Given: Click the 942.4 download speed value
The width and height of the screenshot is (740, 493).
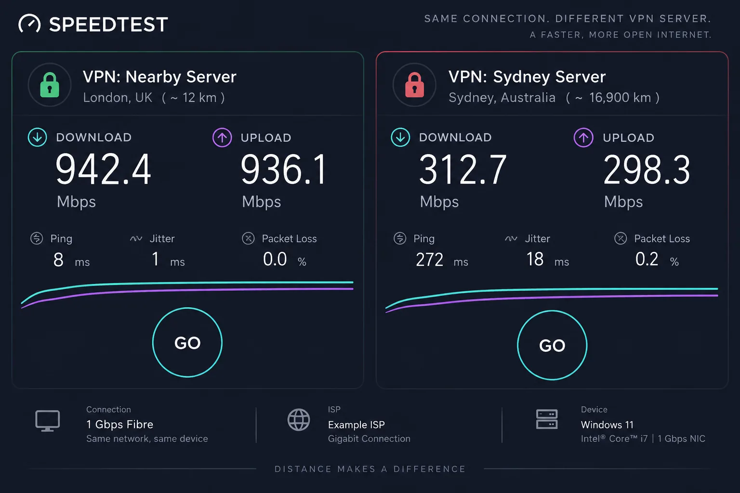Looking at the screenshot, I should pos(104,169).
